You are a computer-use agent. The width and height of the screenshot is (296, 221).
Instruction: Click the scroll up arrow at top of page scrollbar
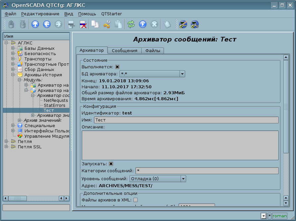pos(286,57)
